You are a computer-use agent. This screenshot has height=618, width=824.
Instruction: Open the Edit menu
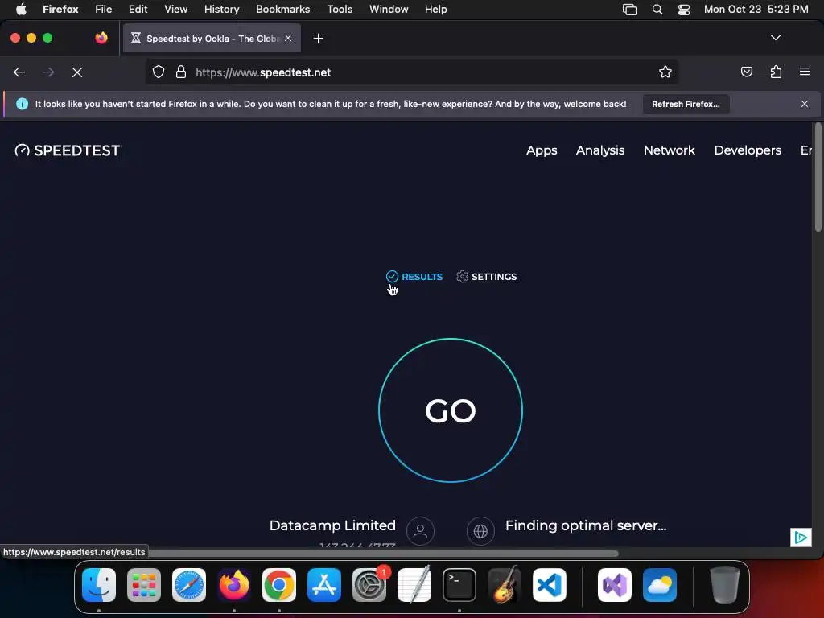138,10
